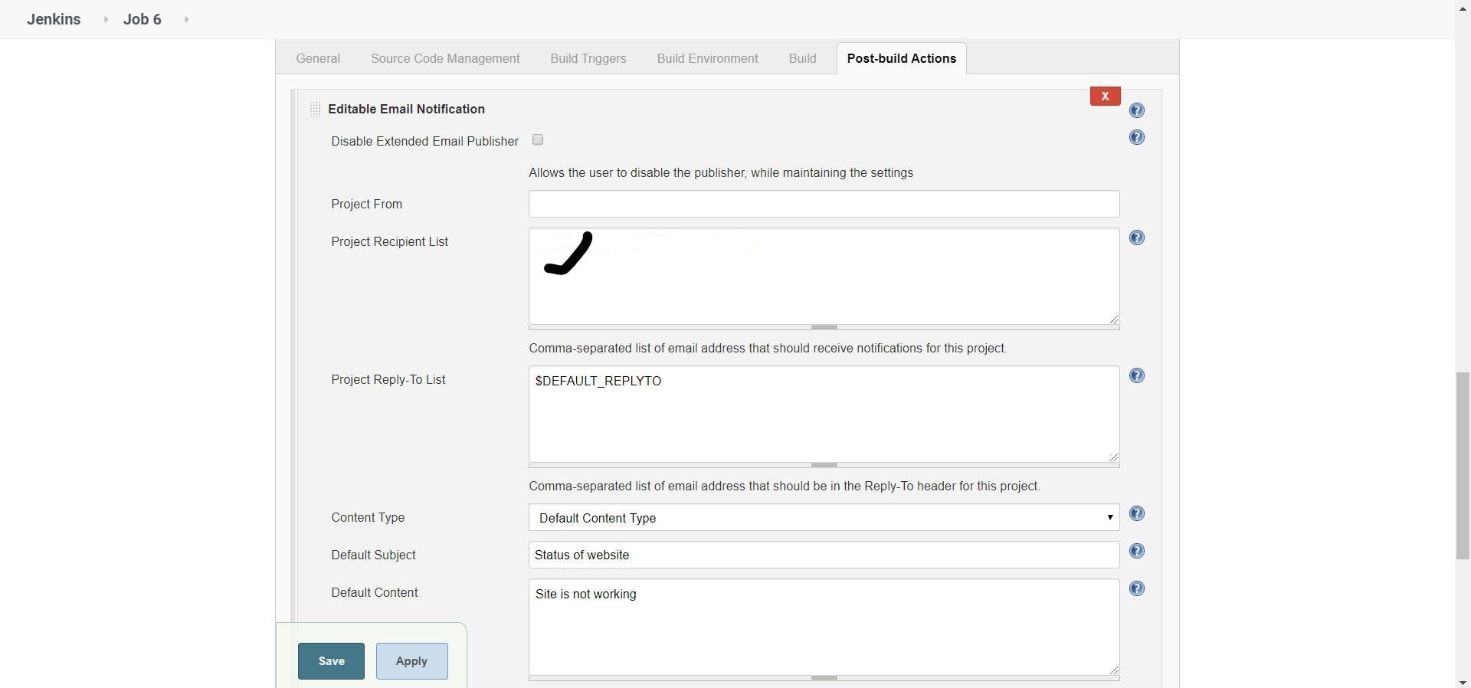This screenshot has width=1471, height=688.
Task: Open help for Project Reply-To List
Action: [x=1137, y=375]
